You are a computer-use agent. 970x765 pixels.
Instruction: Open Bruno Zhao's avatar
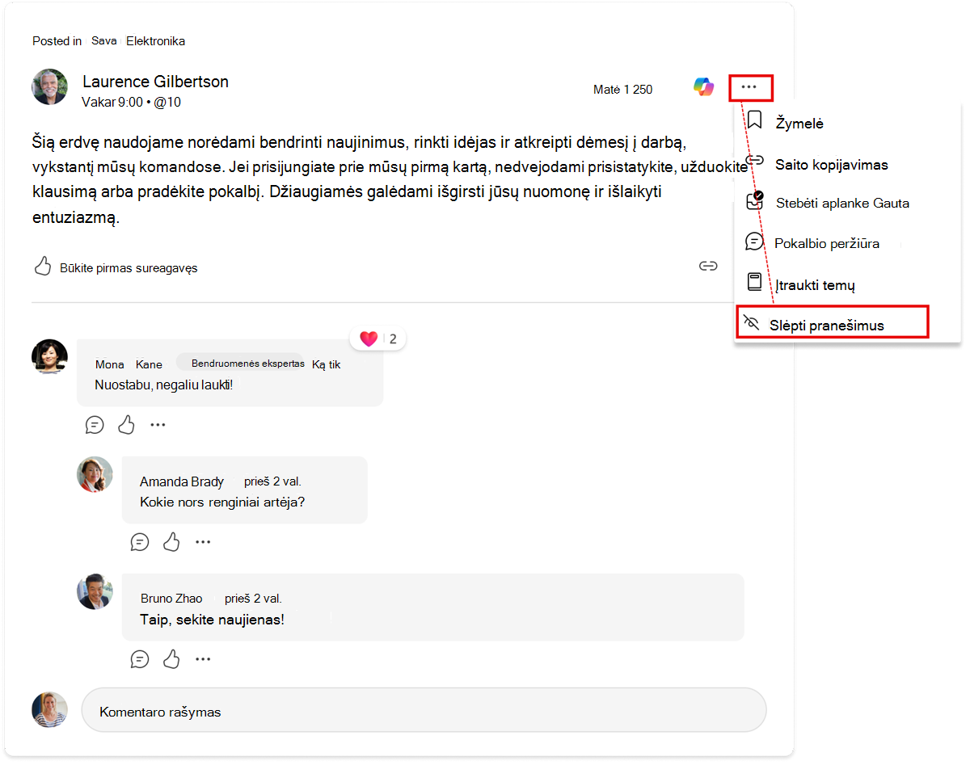[95, 591]
